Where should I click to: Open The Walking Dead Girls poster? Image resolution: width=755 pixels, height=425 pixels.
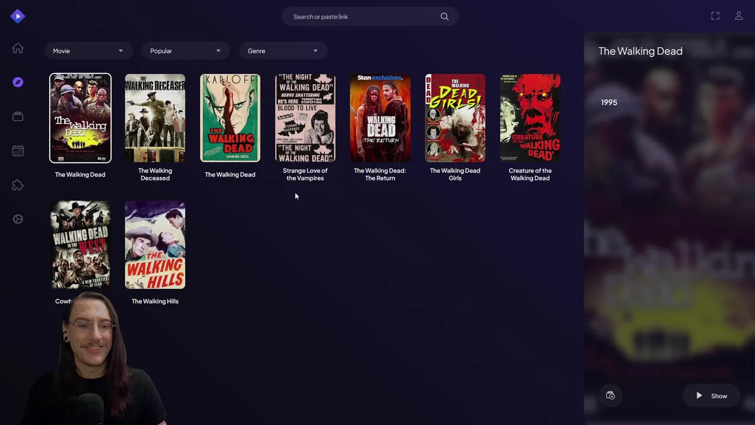[455, 118]
